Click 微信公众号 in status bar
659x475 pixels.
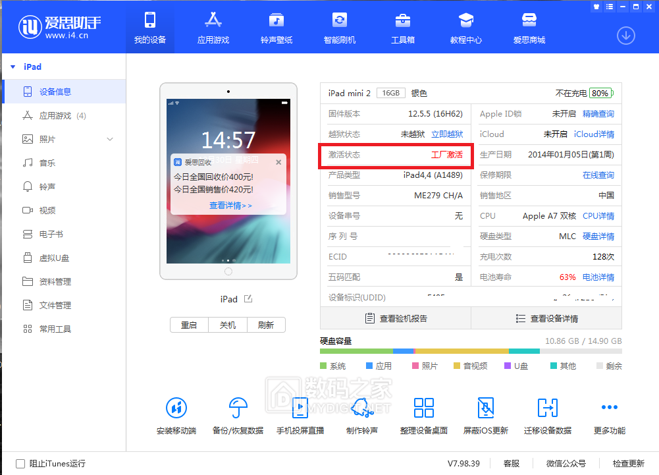(566, 463)
